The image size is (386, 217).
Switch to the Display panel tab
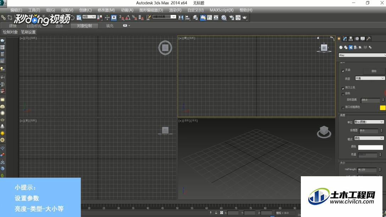point(363,39)
